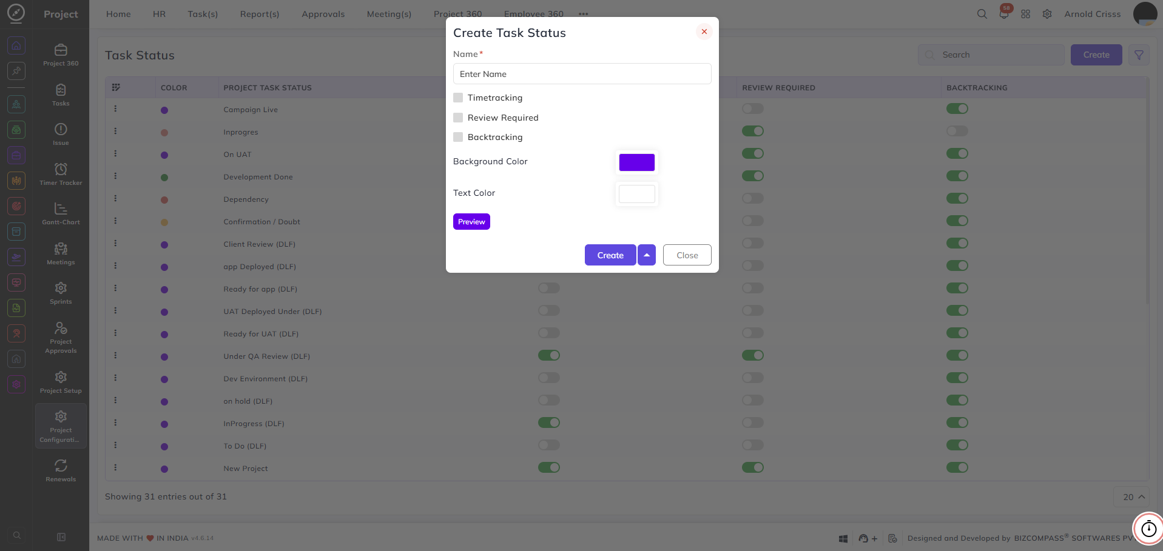Open Tasks in the sidebar

point(61,95)
